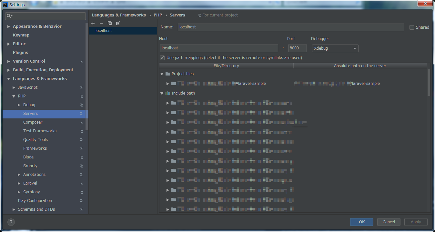Click the Apply button
Image resolution: width=435 pixels, height=232 pixels.
click(x=416, y=222)
